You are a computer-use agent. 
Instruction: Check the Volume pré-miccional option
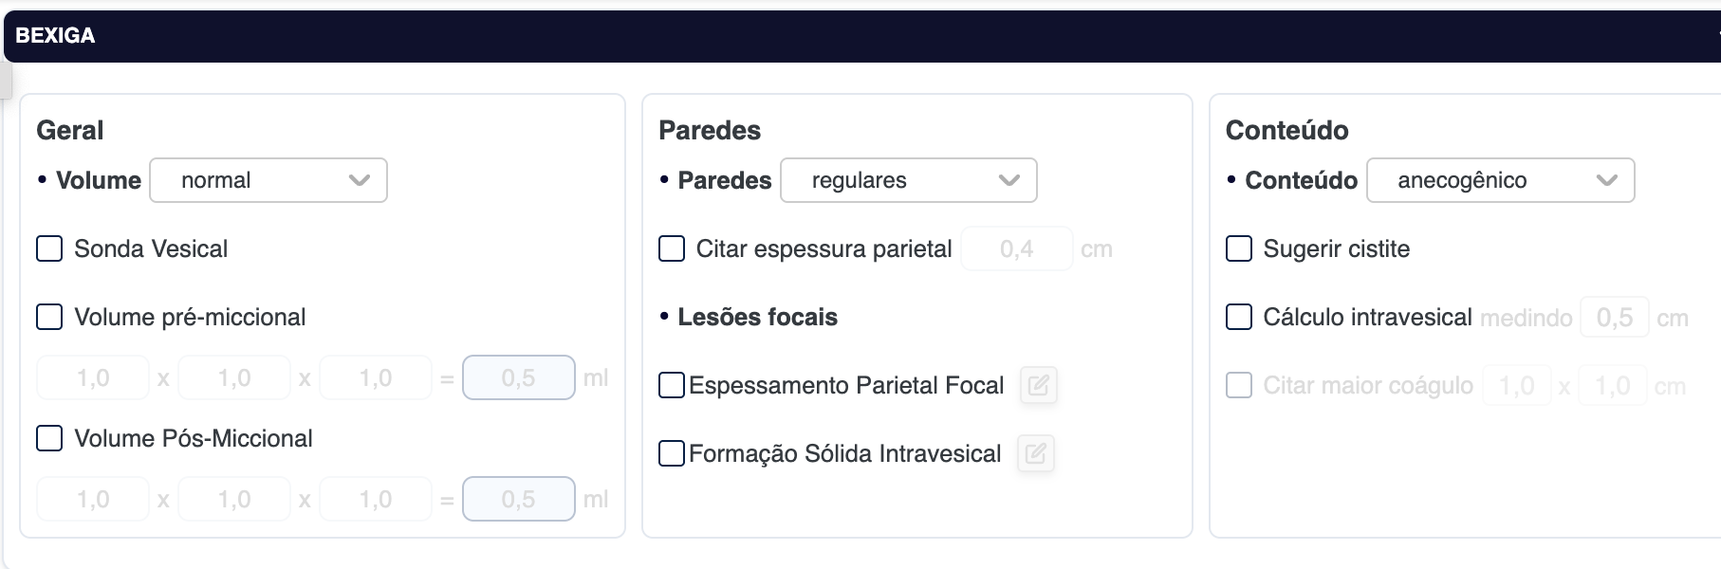click(49, 317)
